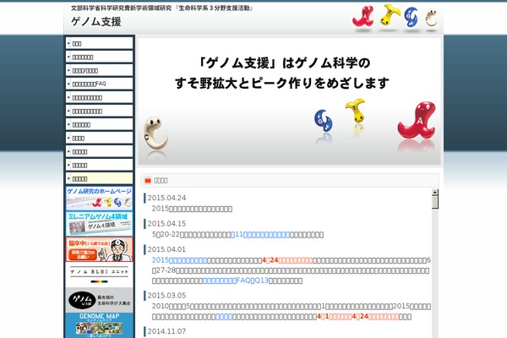507x338 pixels.
Task: Click the yellow T character in the banner
Action: [x=356, y=111]
